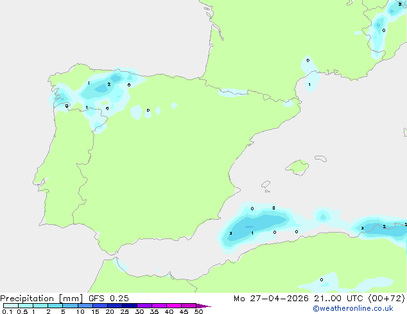Pick the 20–25 mm legend color swatch
This screenshot has width=407, height=314.
coord(115,306)
